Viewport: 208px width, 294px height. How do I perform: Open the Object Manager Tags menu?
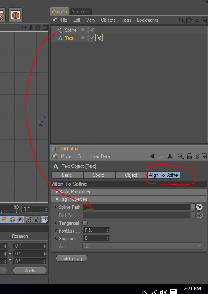tap(126, 20)
